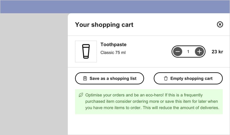Viewport: 230px width, 135px height.
Task: Click the clipboard icon on Save list button
Action: 85,78
